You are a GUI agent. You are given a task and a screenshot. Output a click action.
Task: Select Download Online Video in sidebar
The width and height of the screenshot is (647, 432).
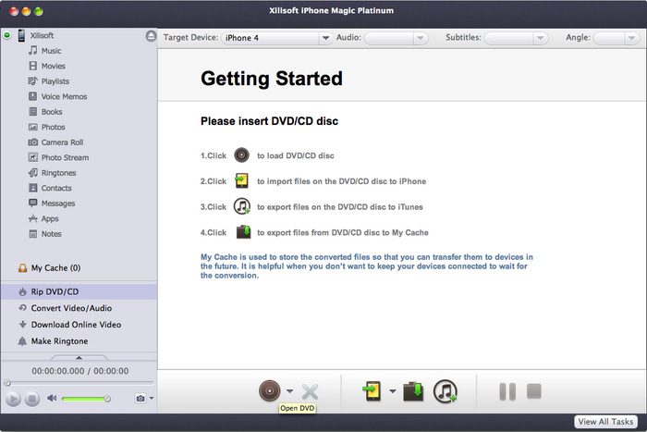tap(76, 325)
